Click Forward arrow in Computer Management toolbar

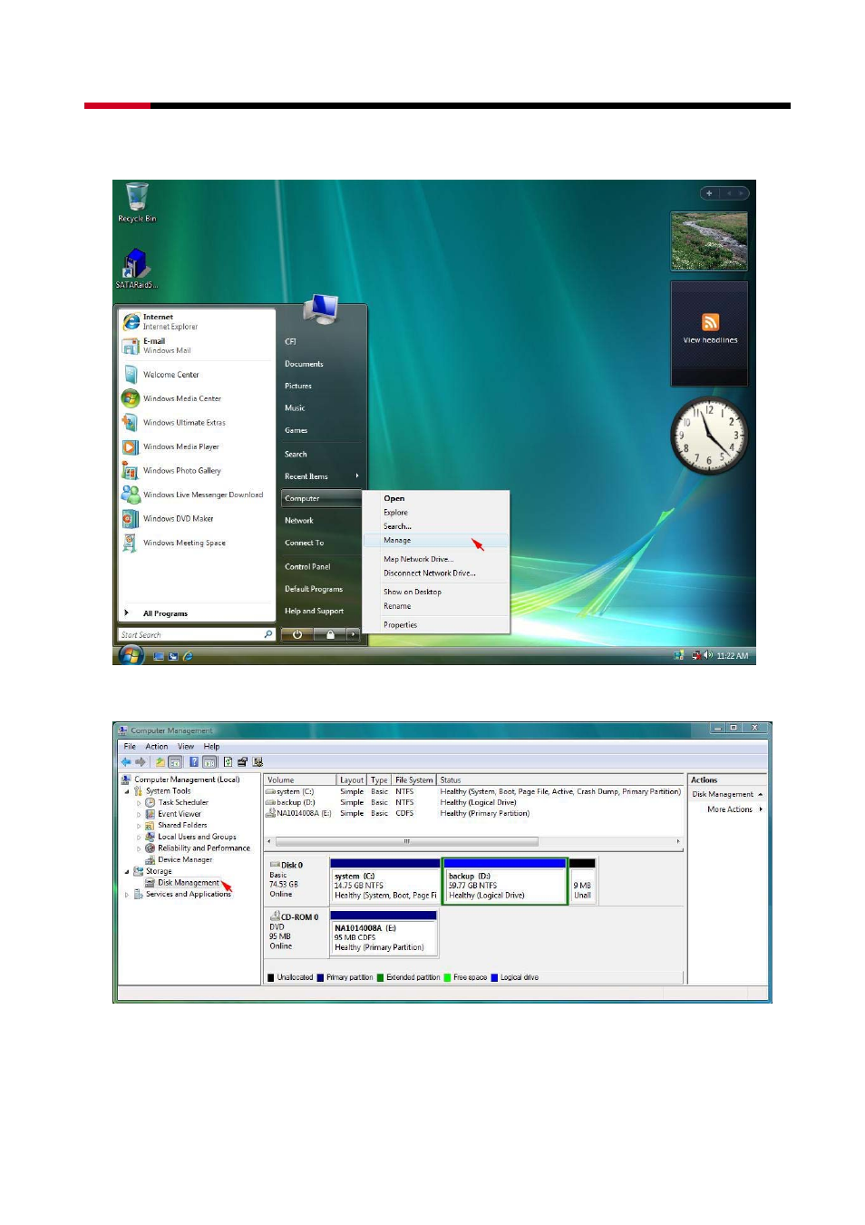click(141, 762)
